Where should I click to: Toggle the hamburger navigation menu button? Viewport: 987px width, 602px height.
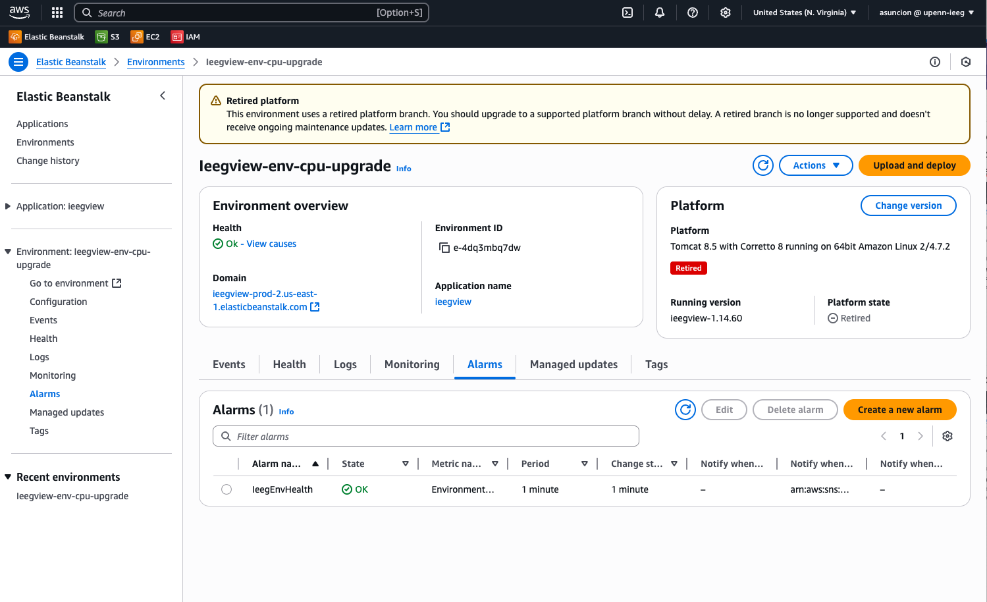coord(18,62)
